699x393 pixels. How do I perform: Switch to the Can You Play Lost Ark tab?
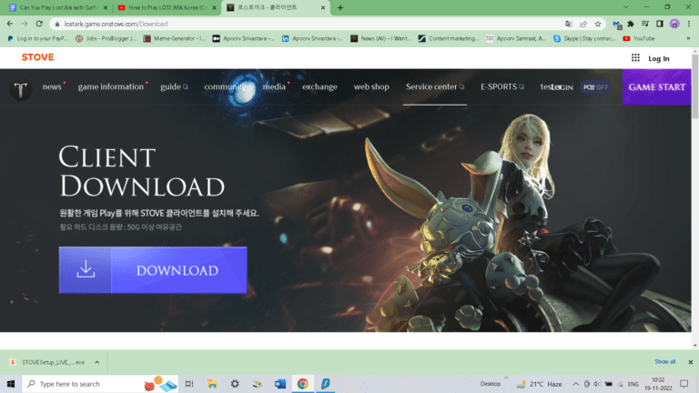point(57,7)
